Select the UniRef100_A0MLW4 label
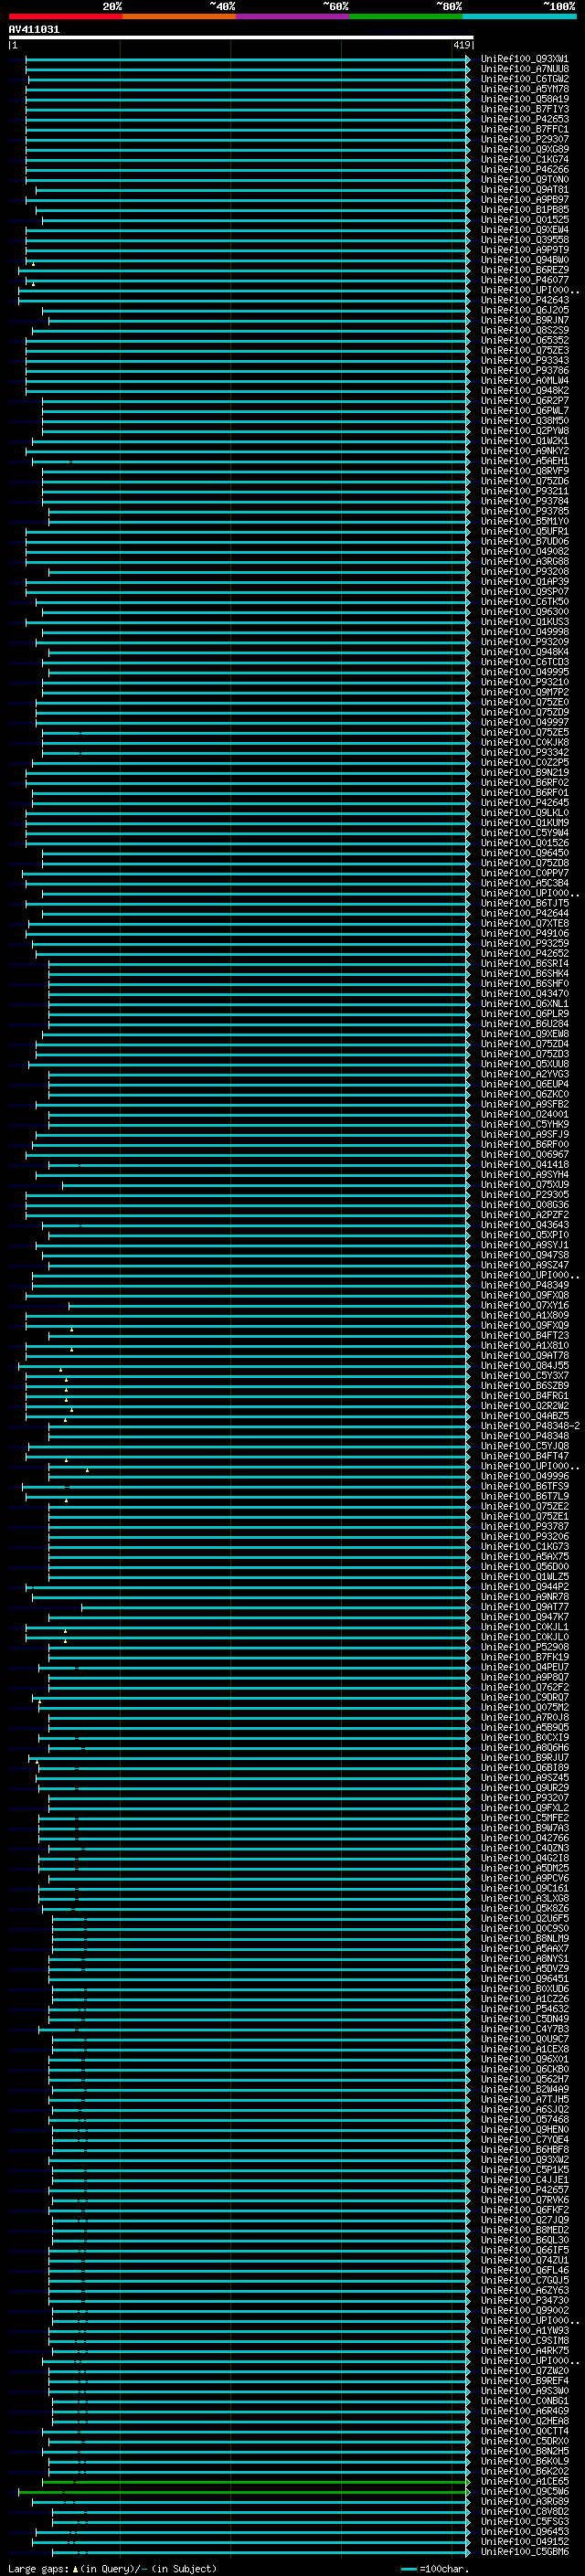 click(x=525, y=380)
